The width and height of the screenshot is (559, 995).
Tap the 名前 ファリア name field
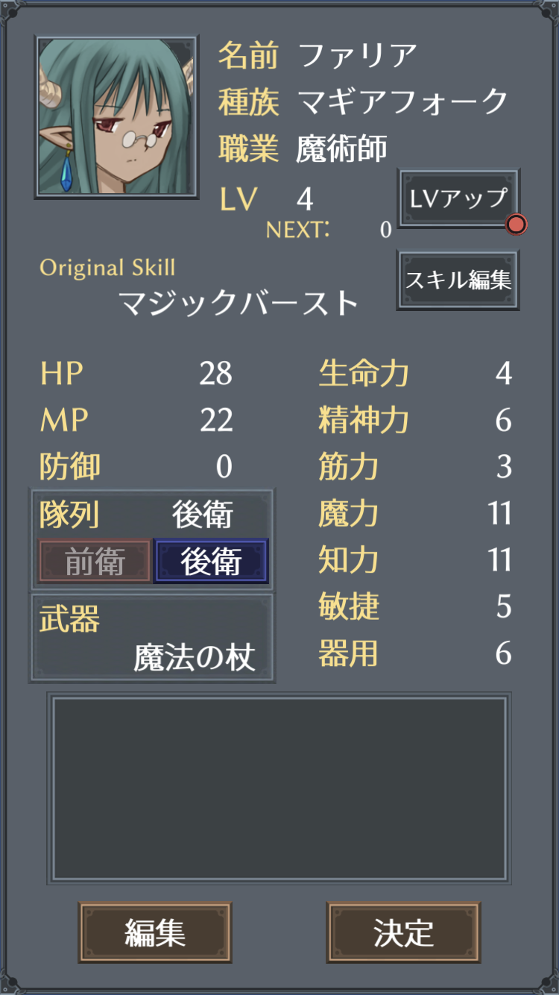[x=318, y=55]
